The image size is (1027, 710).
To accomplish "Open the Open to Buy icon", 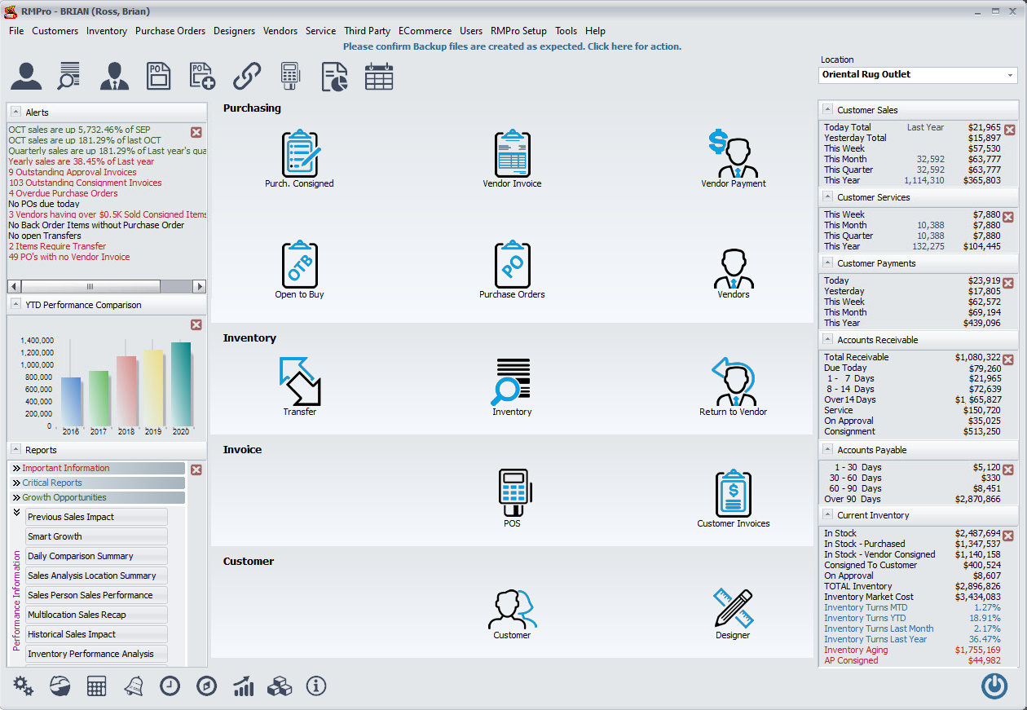I will click(x=300, y=263).
